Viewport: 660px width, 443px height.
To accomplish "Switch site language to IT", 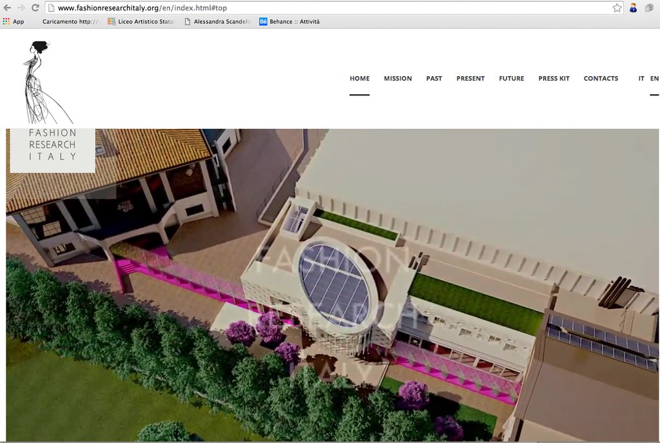I will coord(641,79).
